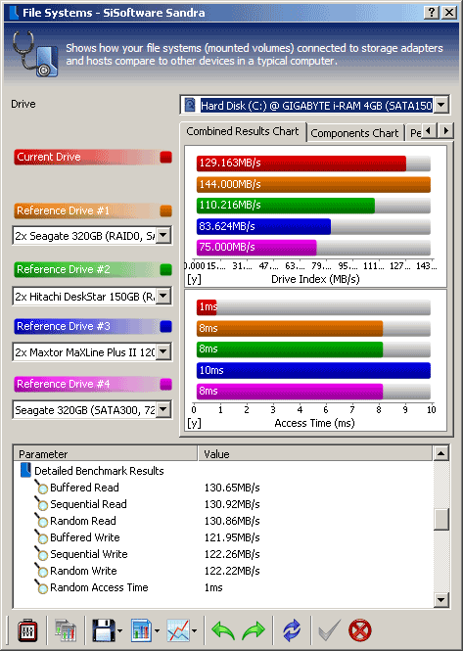
Task: Click the benchmark options gauge icon
Action: click(x=27, y=630)
